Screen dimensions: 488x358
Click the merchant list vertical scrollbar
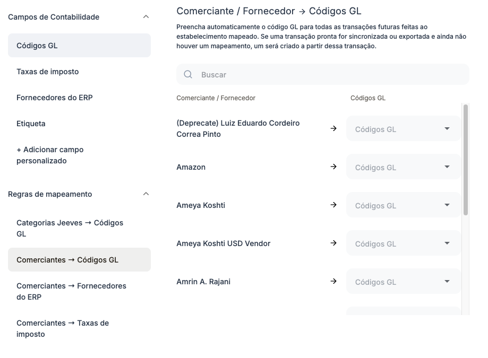click(466, 159)
